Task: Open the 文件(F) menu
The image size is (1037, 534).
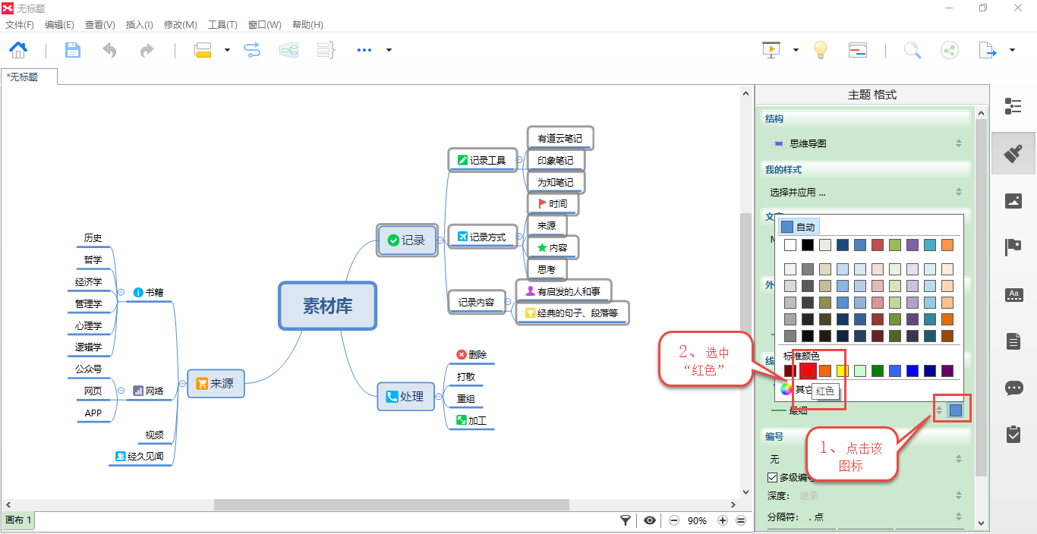Action: click(x=20, y=25)
